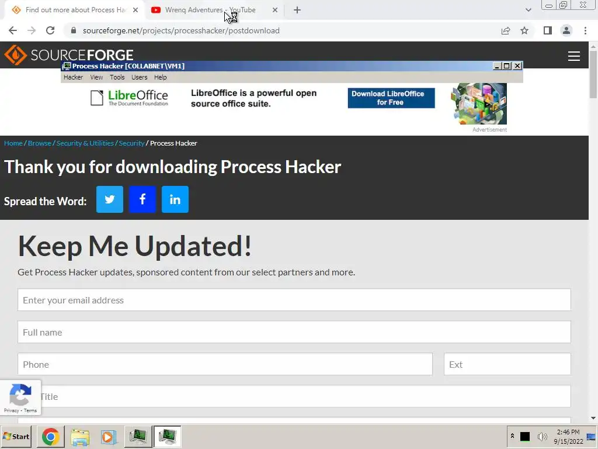The height and width of the screenshot is (449, 598).
Task: Switch to second Process Hacker taskbar item
Action: click(x=167, y=436)
